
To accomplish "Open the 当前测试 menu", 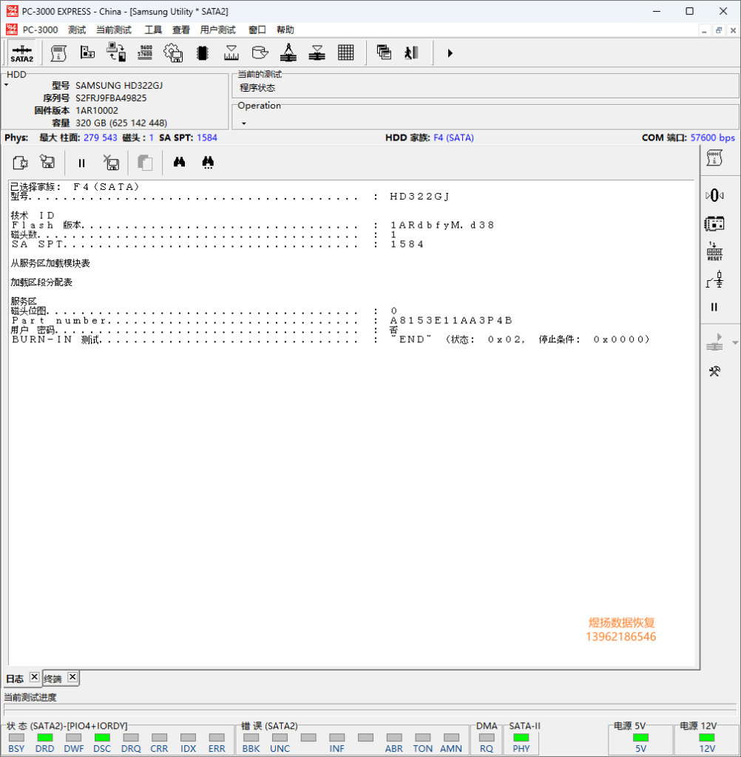I will coord(114,30).
